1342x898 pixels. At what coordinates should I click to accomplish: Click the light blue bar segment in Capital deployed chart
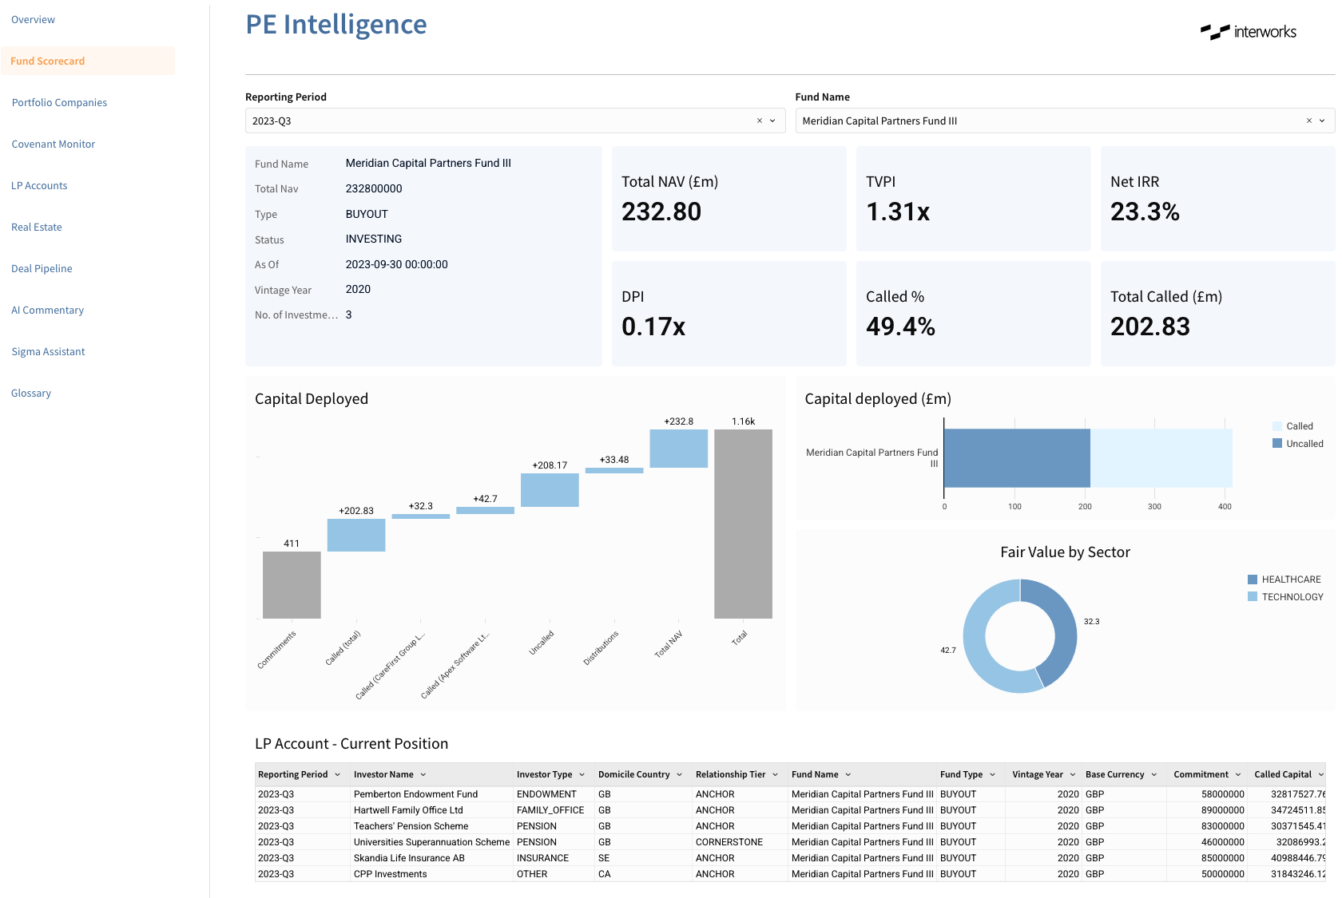tap(1161, 458)
